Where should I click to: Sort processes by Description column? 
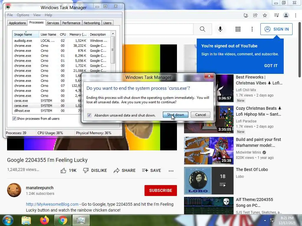pos(99,34)
